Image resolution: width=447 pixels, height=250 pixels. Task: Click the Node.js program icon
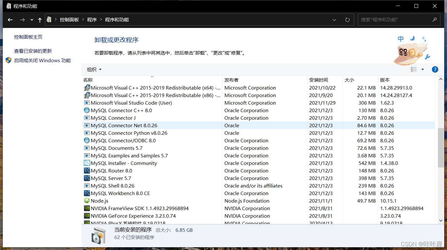click(87, 201)
